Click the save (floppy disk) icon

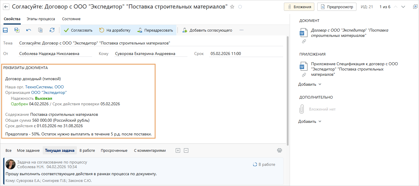coord(5,30)
